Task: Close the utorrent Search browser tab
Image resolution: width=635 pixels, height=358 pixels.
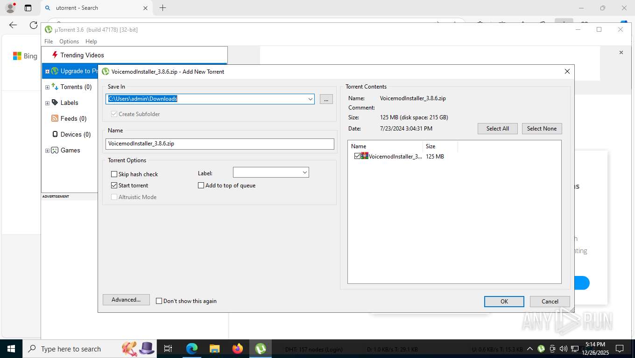Action: click(x=145, y=8)
